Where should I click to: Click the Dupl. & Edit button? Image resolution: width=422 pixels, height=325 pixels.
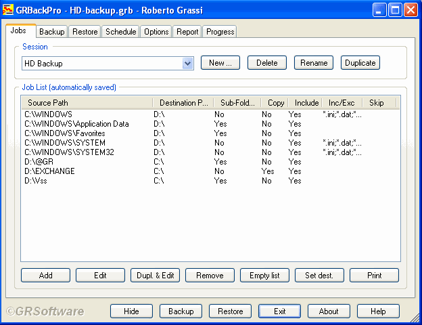[155, 276]
